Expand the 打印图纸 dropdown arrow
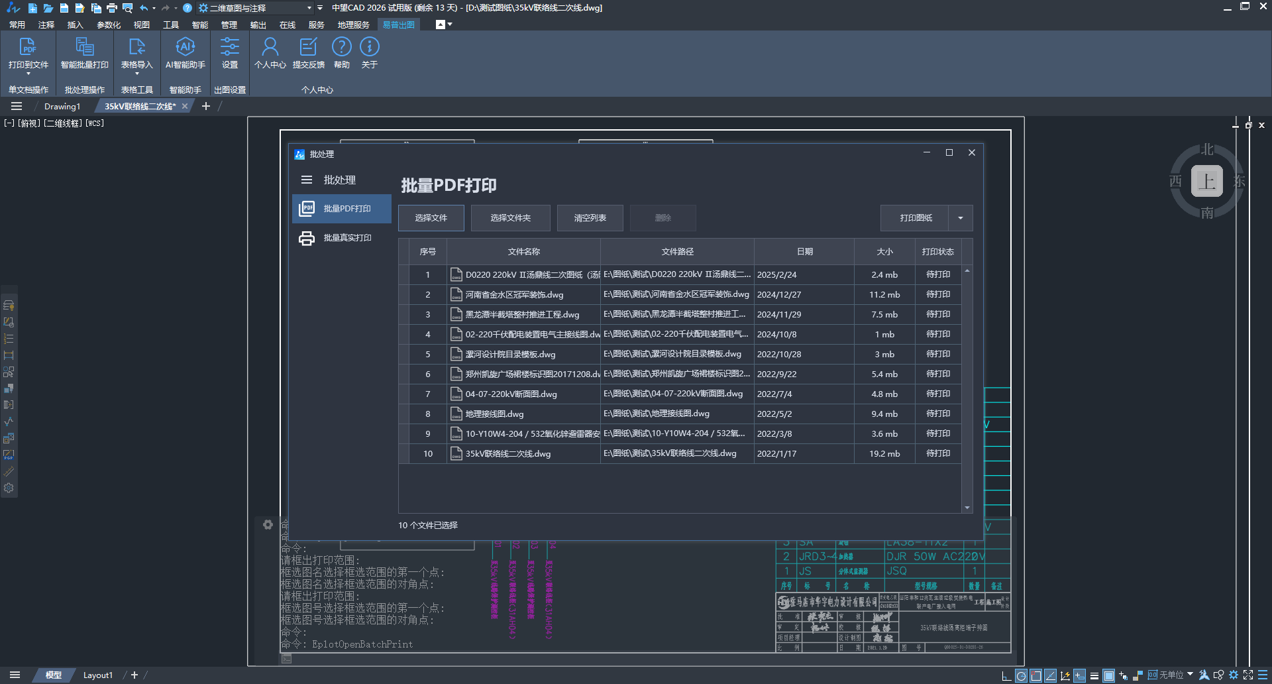This screenshot has height=684, width=1272. (x=960, y=218)
